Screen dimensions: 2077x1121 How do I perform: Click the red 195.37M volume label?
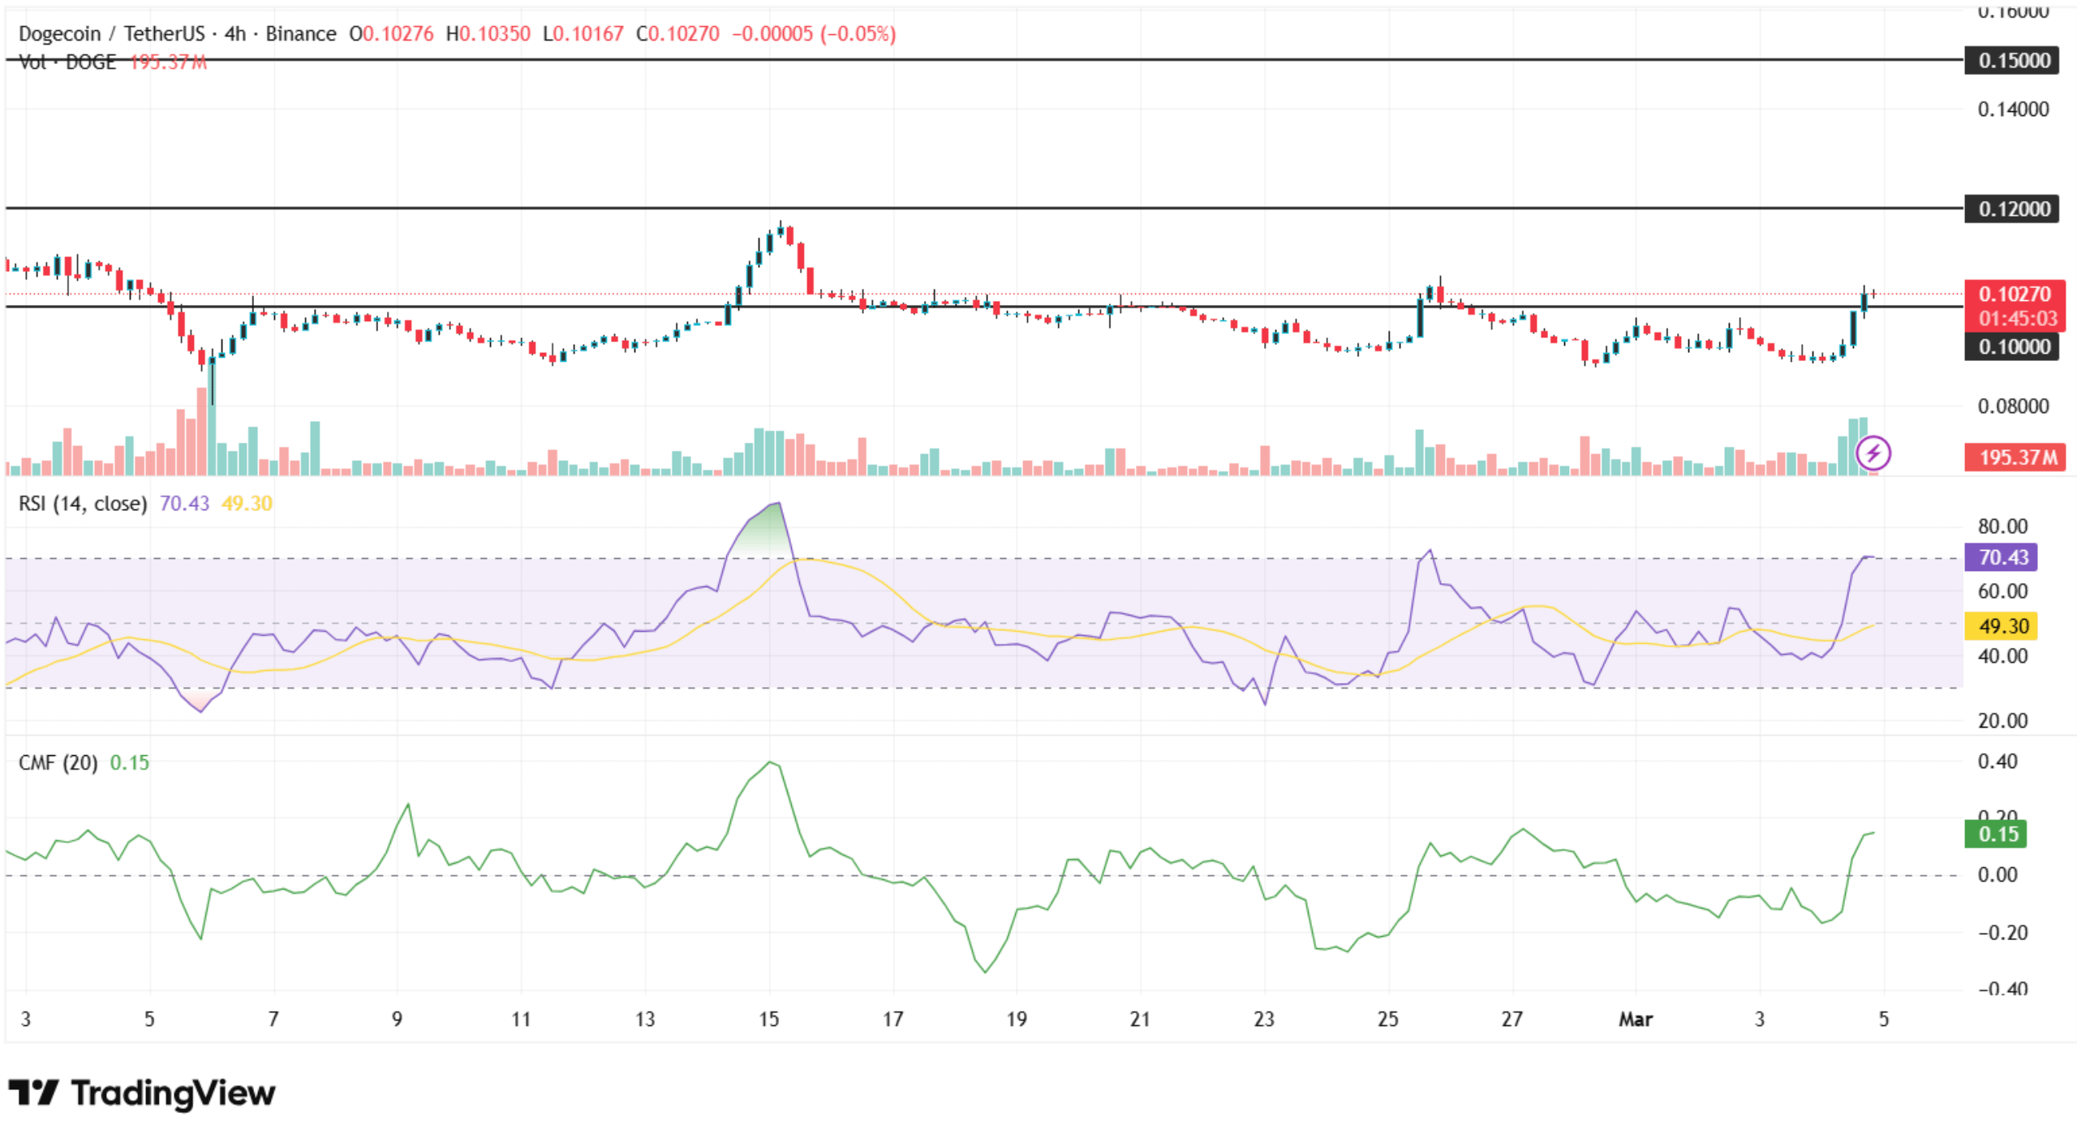pos(2014,457)
